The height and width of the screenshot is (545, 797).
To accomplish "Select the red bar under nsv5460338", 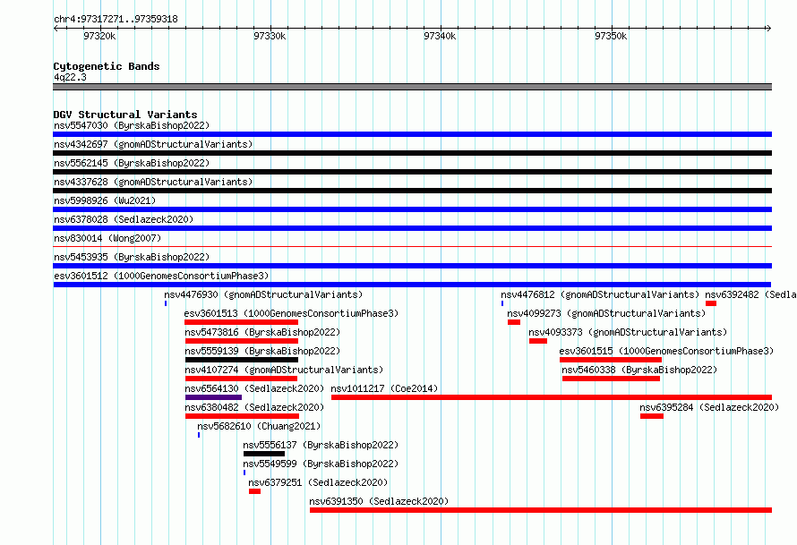I will [611, 379].
